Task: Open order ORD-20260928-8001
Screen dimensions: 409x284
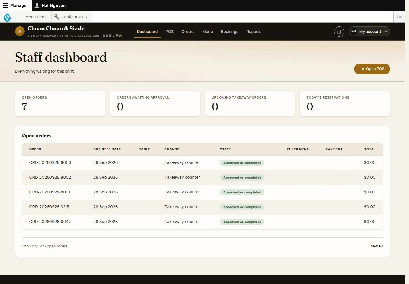Action: coord(50,192)
